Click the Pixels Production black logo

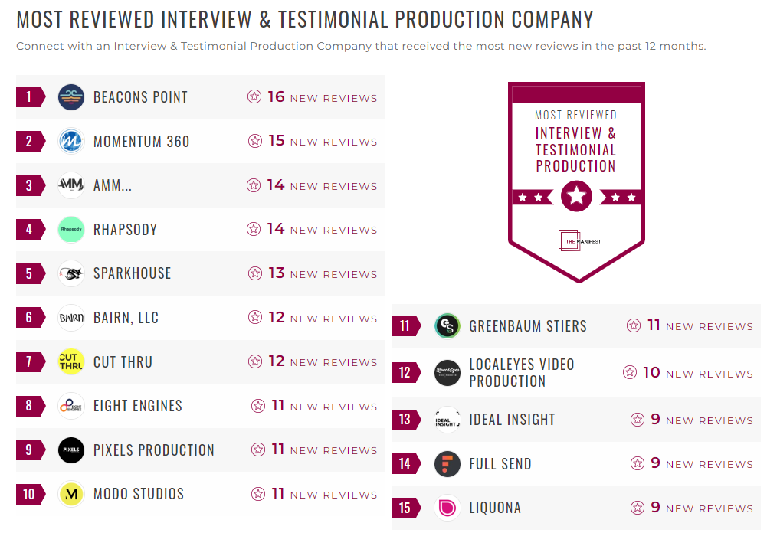point(71,450)
